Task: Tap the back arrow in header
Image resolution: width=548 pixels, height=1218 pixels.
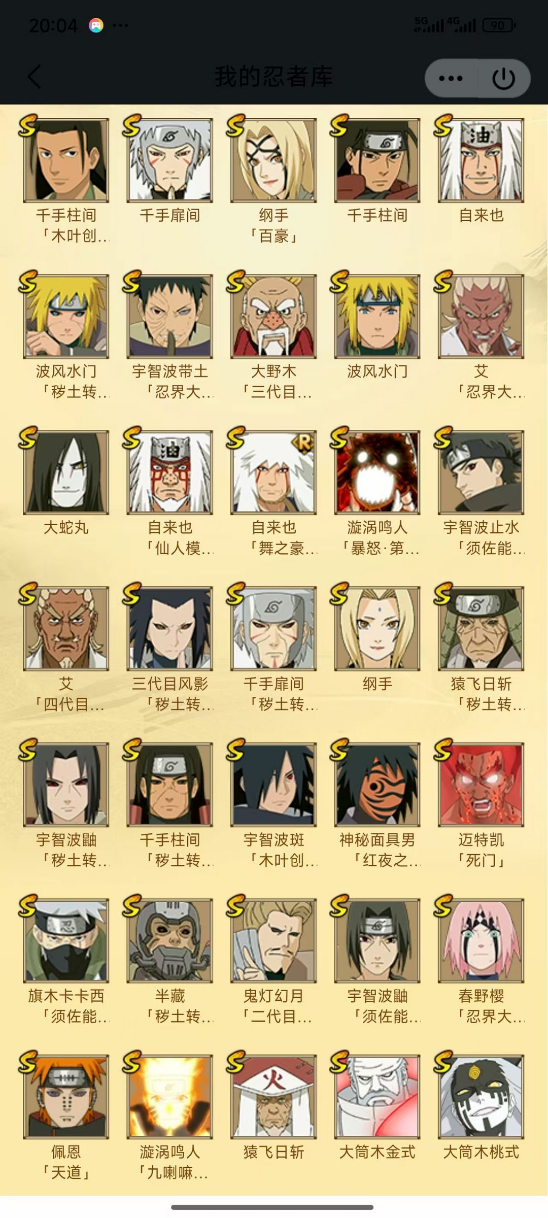Action: tap(34, 77)
